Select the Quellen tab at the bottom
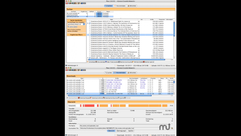241x136 pixels. (131, 131)
